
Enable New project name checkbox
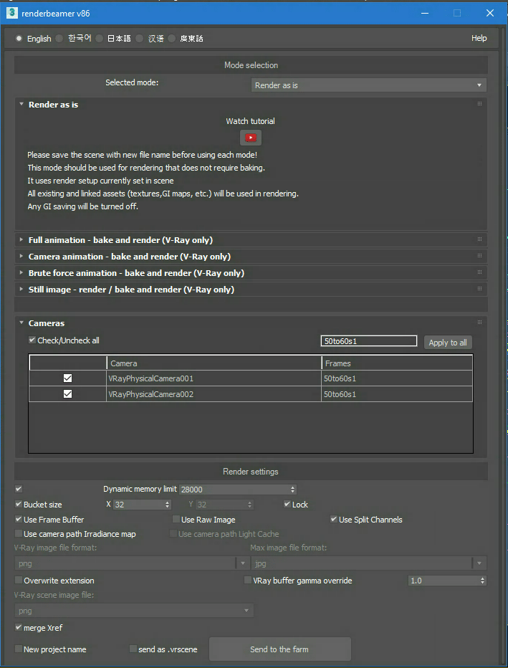(51, 649)
